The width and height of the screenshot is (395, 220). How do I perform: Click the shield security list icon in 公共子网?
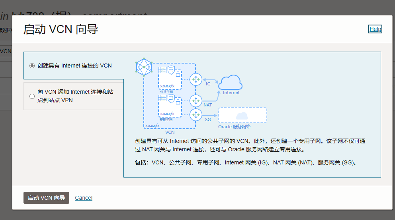click(x=171, y=70)
